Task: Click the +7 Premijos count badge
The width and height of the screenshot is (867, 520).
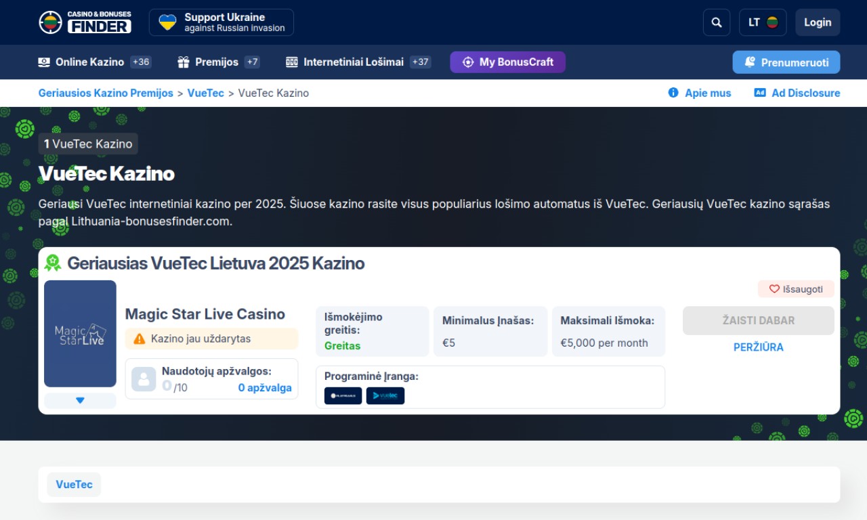Action: click(252, 62)
